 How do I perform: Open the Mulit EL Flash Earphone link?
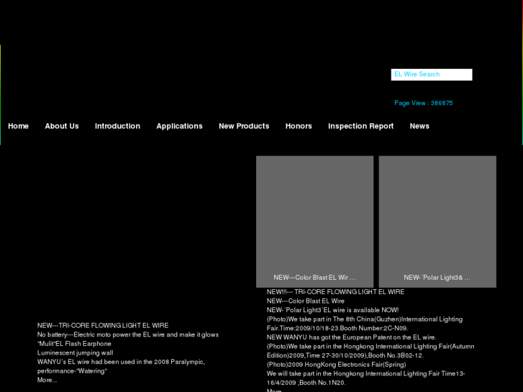74,344
